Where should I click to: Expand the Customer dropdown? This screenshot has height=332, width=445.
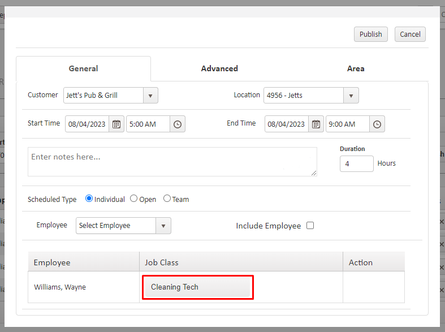(150, 96)
